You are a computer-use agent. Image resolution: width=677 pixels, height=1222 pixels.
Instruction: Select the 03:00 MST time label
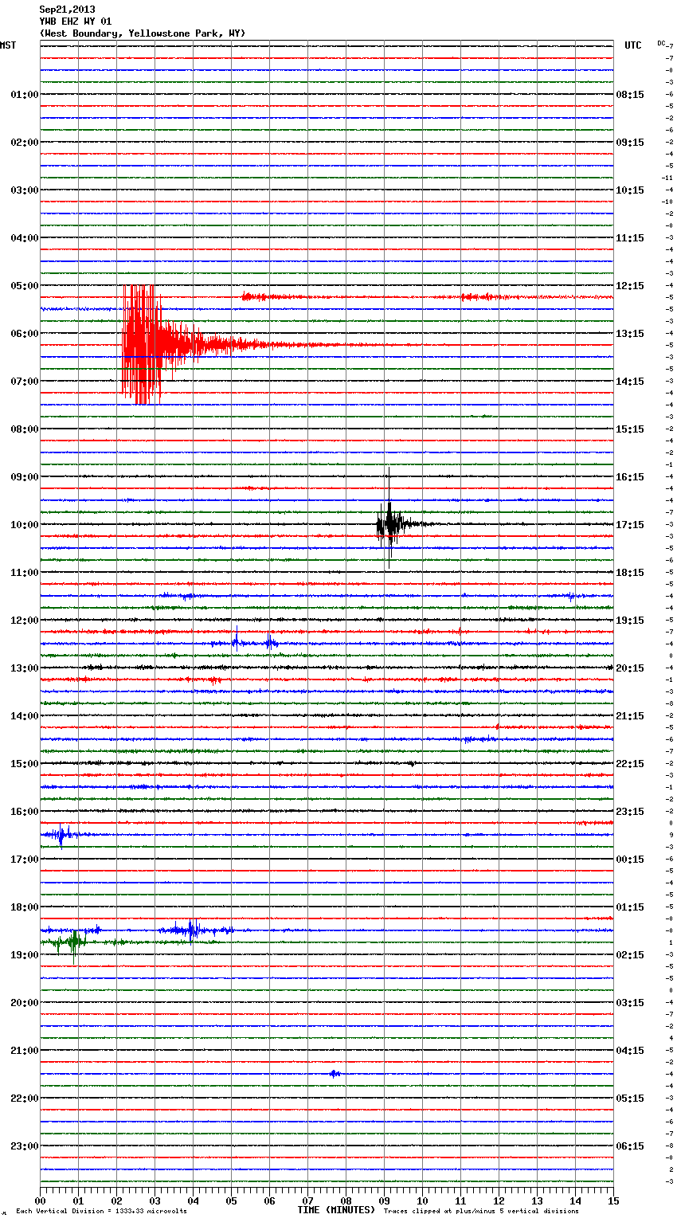coord(25,190)
